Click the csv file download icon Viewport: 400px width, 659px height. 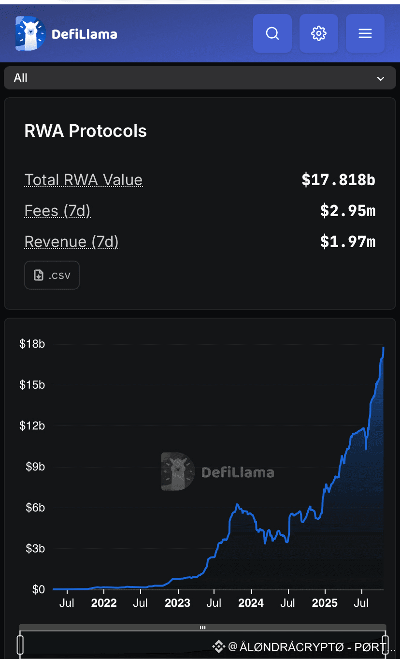(x=39, y=275)
